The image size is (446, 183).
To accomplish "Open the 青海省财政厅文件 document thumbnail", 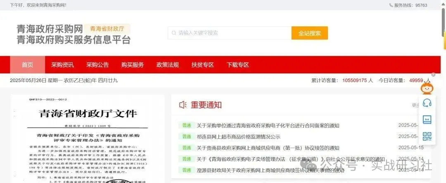I will click(88, 139).
